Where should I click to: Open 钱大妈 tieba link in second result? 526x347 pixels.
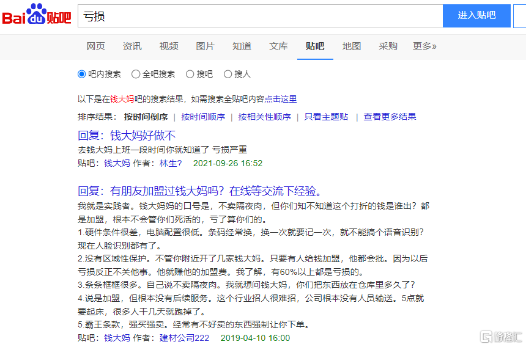[117, 338]
